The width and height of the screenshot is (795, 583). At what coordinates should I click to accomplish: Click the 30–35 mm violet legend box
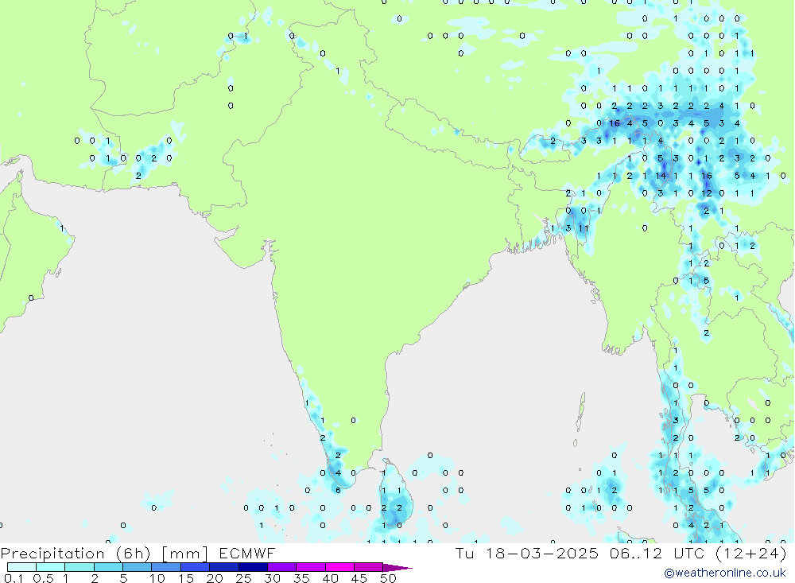tap(282, 567)
